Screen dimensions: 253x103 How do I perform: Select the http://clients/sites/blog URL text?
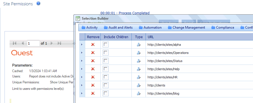[x=163, y=93]
